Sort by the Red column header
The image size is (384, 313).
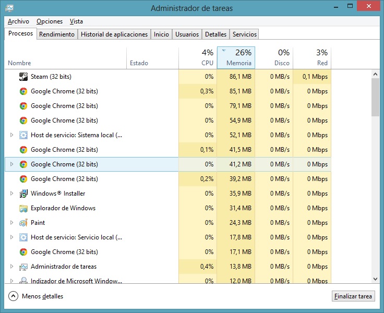pyautogui.click(x=312, y=58)
